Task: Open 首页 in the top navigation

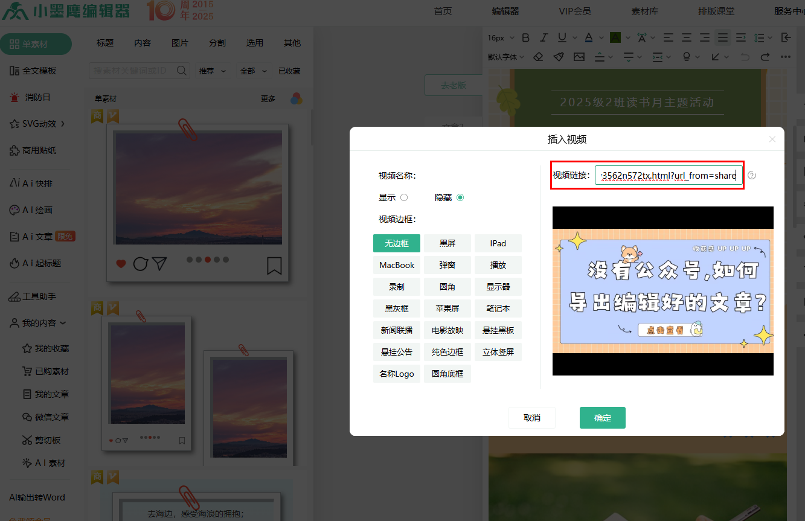Action: click(x=443, y=11)
